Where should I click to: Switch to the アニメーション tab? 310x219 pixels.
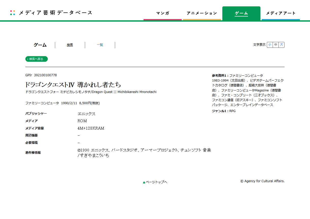(x=202, y=13)
